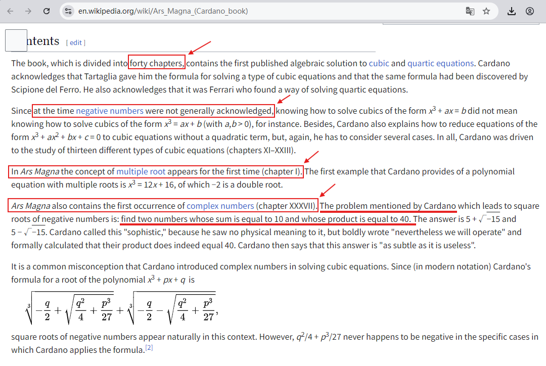Screen dimensions: 546x366
Task: Open the 'complex numbers' link
Action: (x=220, y=206)
